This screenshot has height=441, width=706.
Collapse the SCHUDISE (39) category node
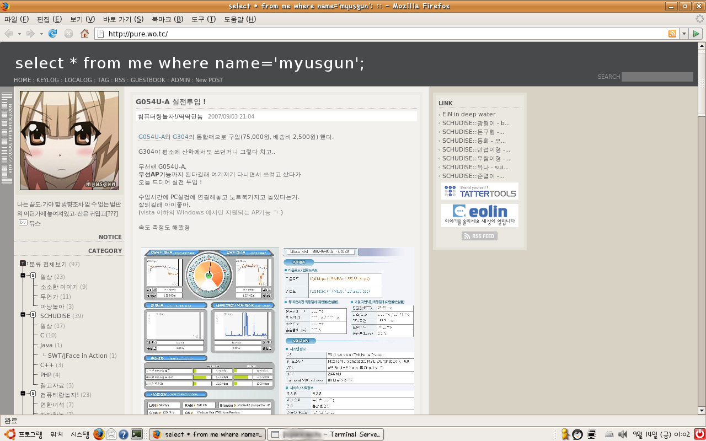(24, 315)
